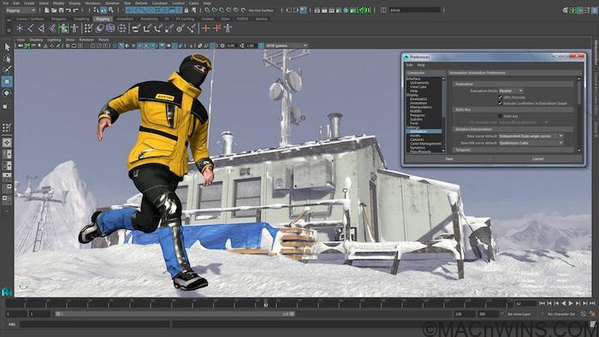Viewport: 599px width, 337px height.
Task: Click the Play backwards button
Action: tap(563, 303)
